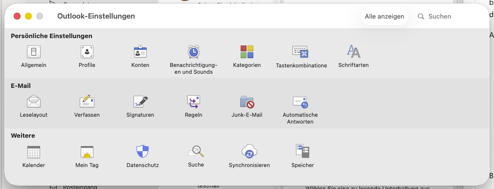The image size is (494, 189).
Task: Open the Konten accounts pane
Action: point(140,52)
